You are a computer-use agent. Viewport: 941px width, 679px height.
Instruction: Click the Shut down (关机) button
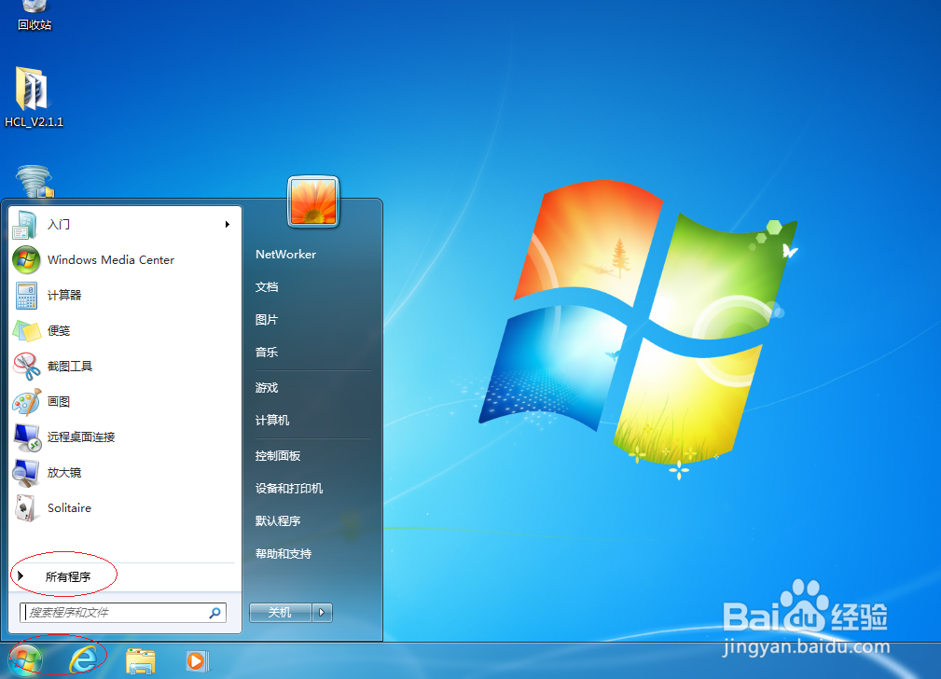[x=281, y=613]
